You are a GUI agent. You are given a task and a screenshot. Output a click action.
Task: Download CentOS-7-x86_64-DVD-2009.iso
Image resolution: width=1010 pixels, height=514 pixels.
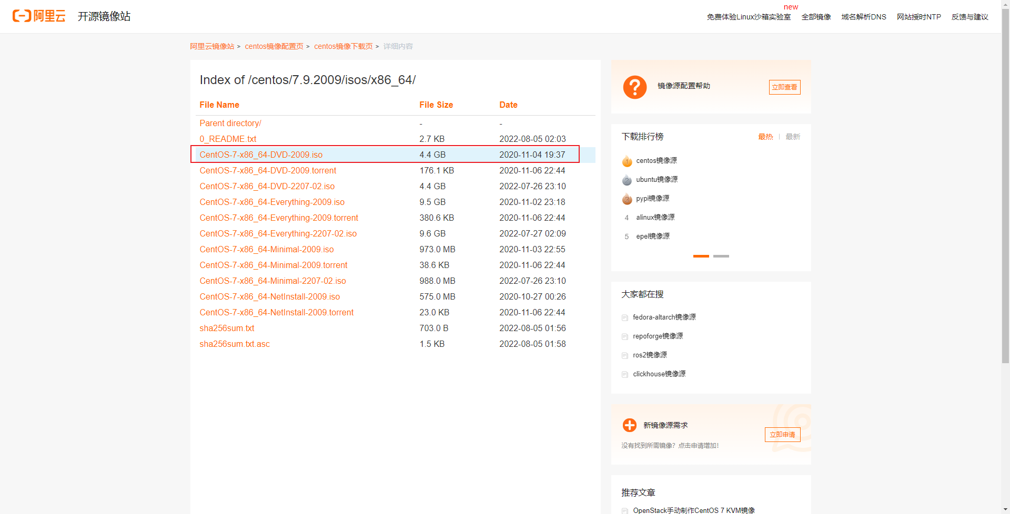point(261,155)
